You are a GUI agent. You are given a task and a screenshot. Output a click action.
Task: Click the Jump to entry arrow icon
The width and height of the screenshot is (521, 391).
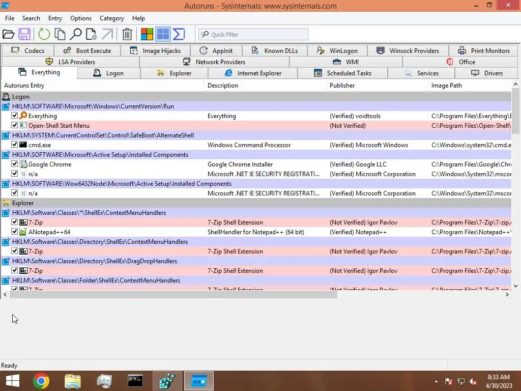pyautogui.click(x=107, y=34)
